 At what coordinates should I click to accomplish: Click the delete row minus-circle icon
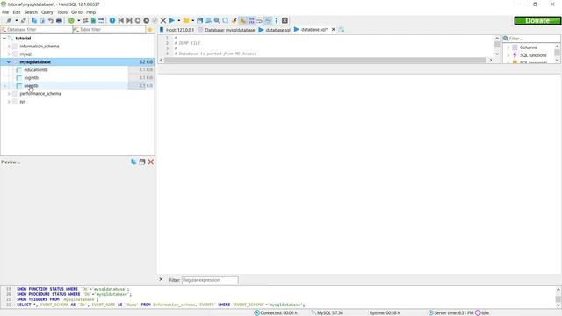coord(147,21)
